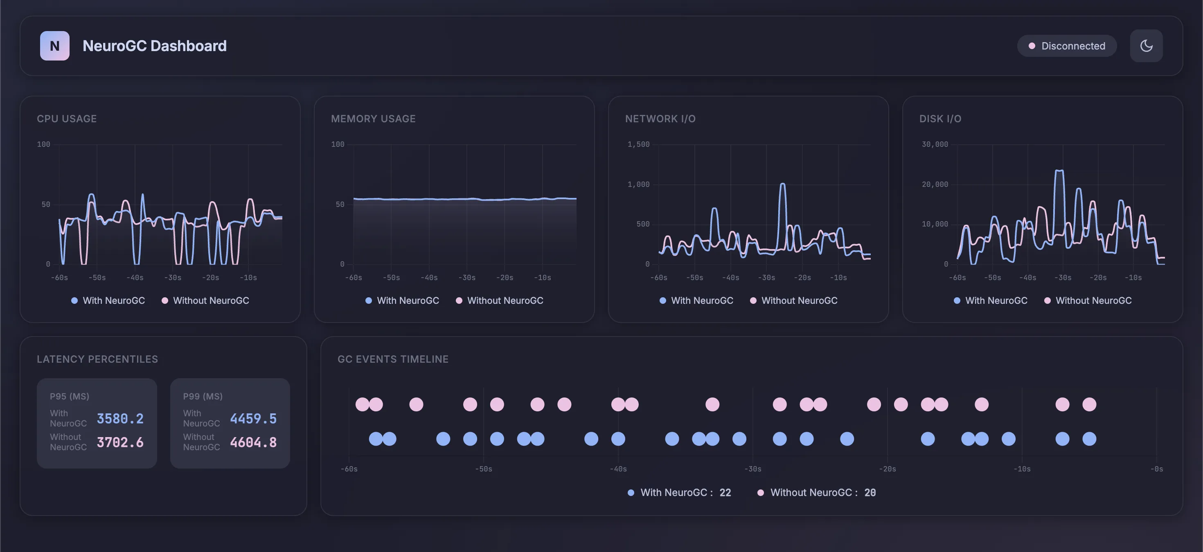Click the Memory Usage chart line
The image size is (1203, 552).
[x=465, y=199]
